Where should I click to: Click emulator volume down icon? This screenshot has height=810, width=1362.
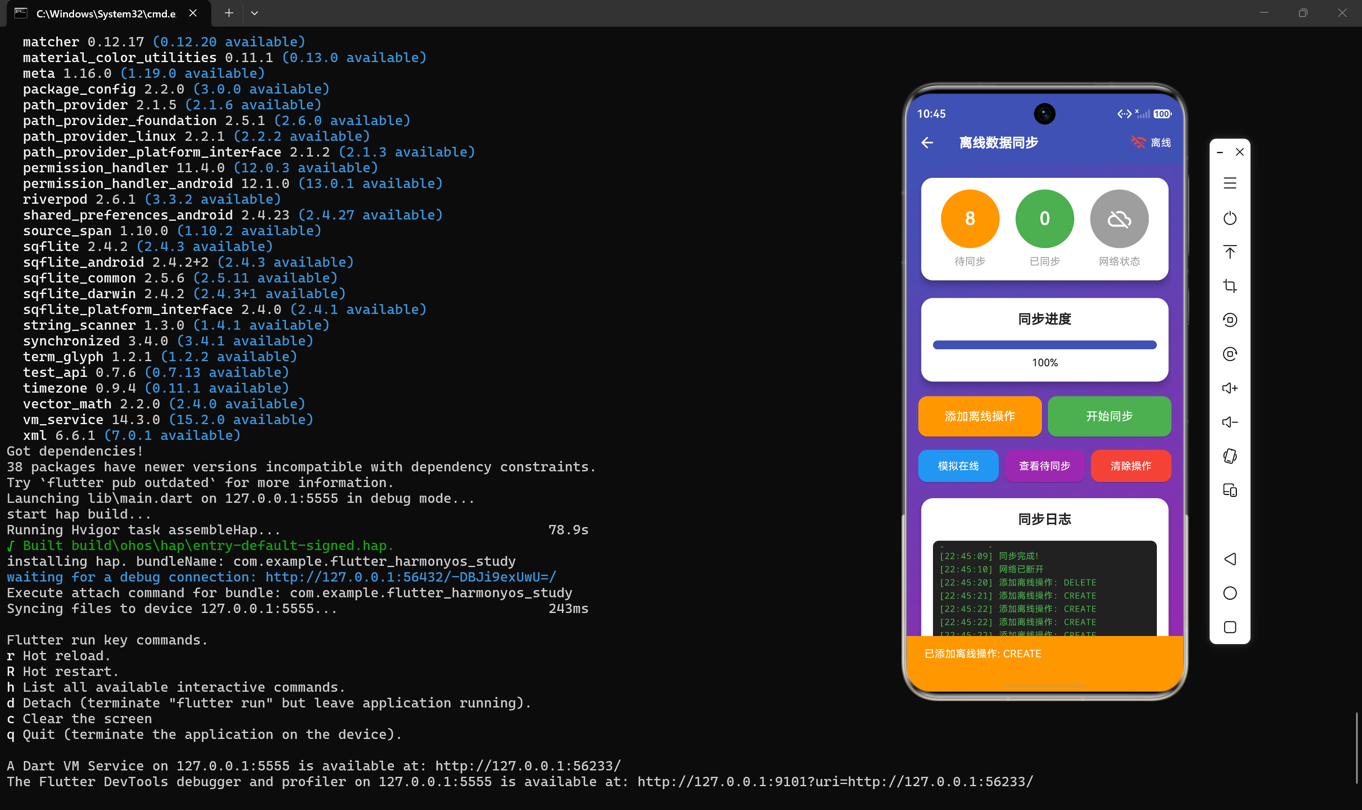(x=1230, y=422)
